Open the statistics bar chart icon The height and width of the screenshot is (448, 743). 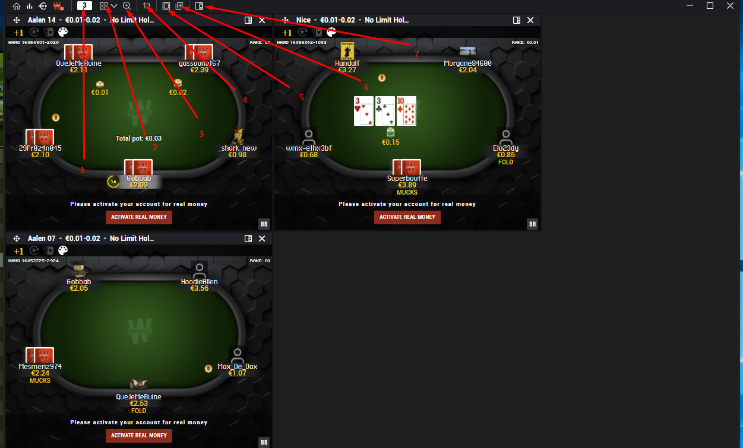point(29,6)
